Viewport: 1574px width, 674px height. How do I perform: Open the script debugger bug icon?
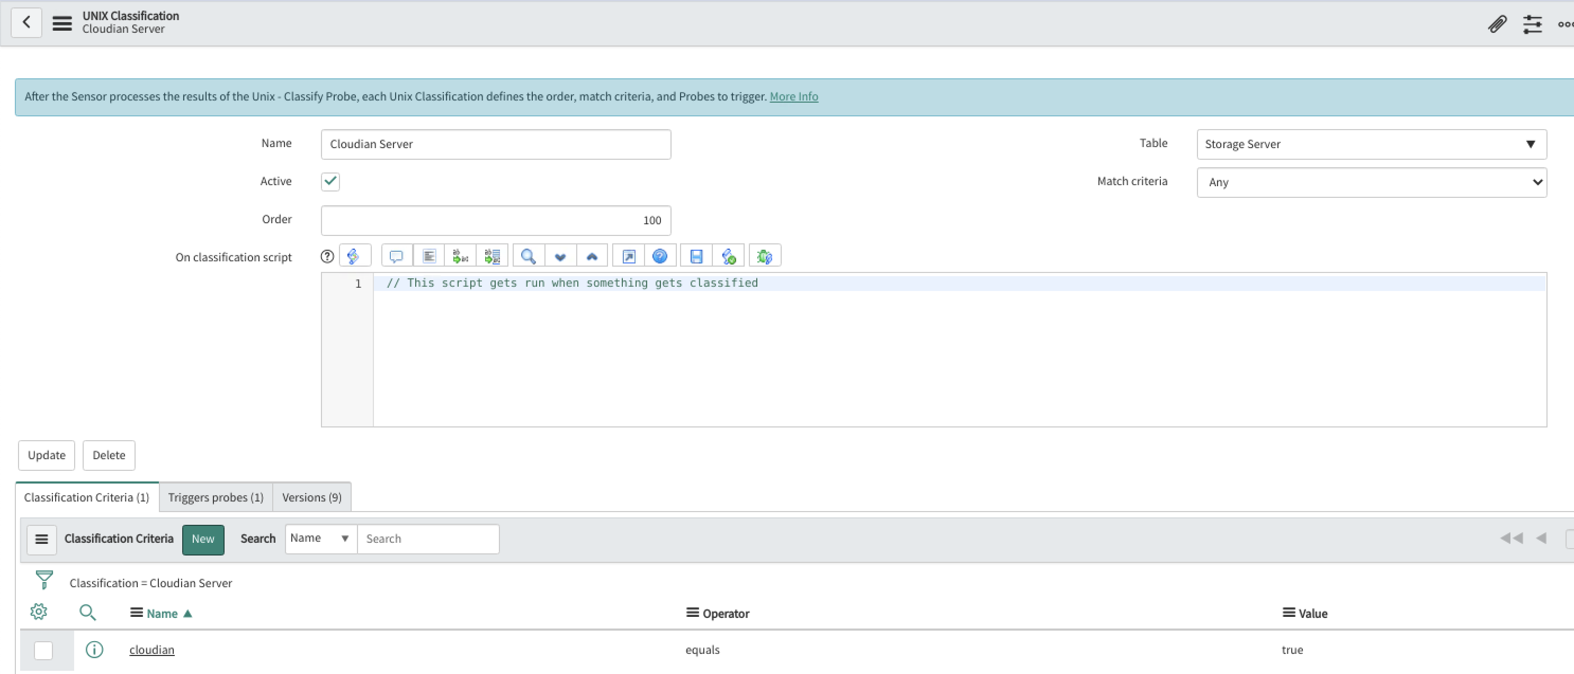(x=765, y=257)
